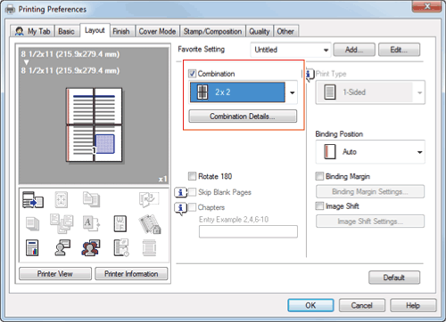Click the grayed letter A page icon
446x322 pixels.
coord(91,223)
